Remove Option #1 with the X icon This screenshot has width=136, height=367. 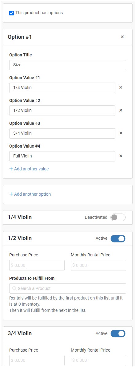coord(122,37)
